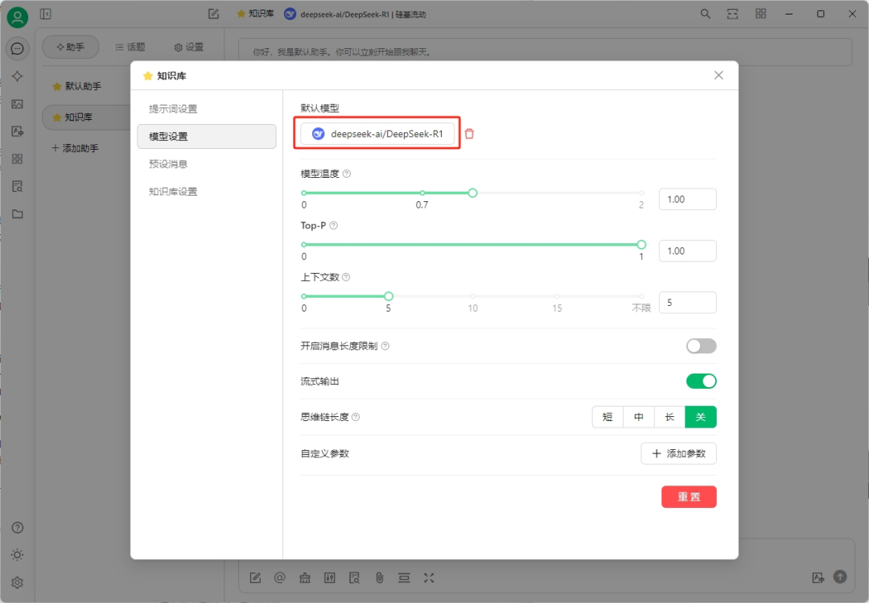The image size is (869, 603).
Task: Set 思维链长度 to 短
Action: [x=607, y=416]
